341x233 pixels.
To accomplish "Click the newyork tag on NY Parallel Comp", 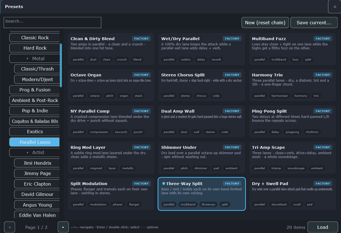I will (x=121, y=132).
